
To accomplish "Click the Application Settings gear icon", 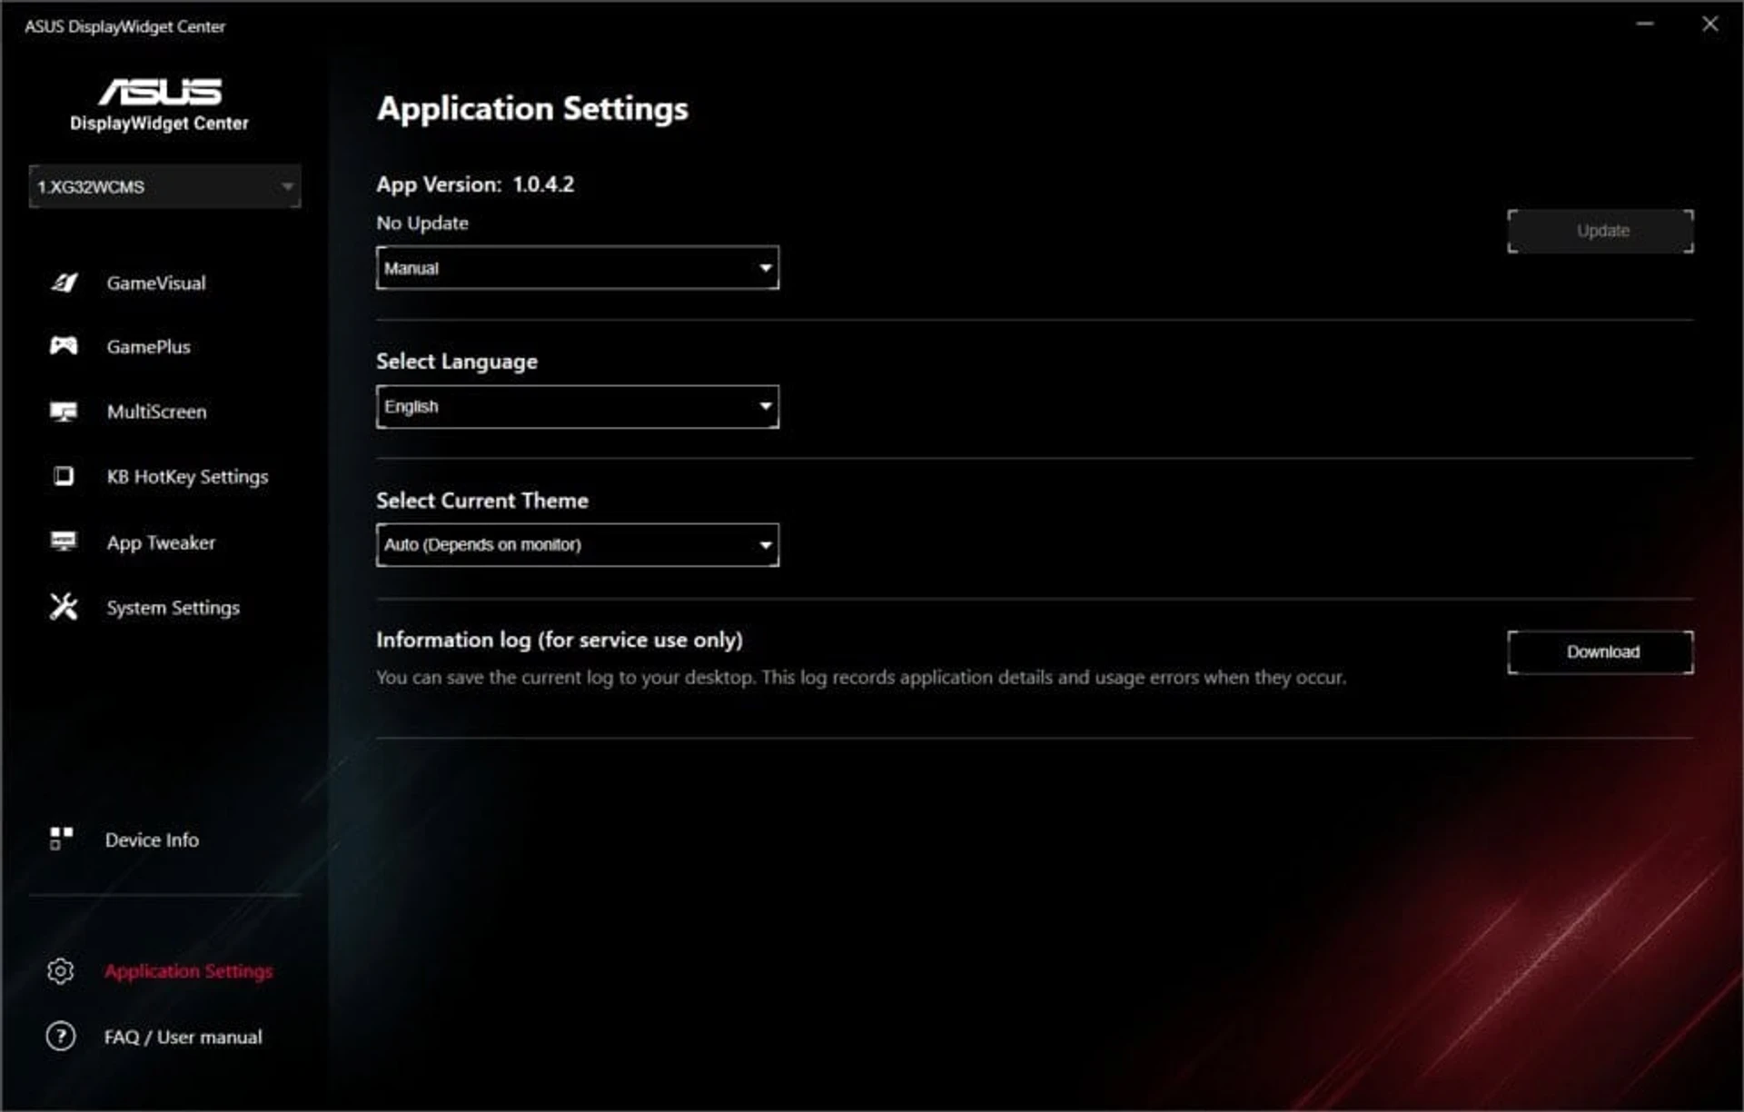I will [x=61, y=971].
